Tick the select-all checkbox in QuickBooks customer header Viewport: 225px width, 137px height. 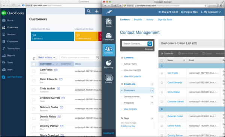(34, 64)
